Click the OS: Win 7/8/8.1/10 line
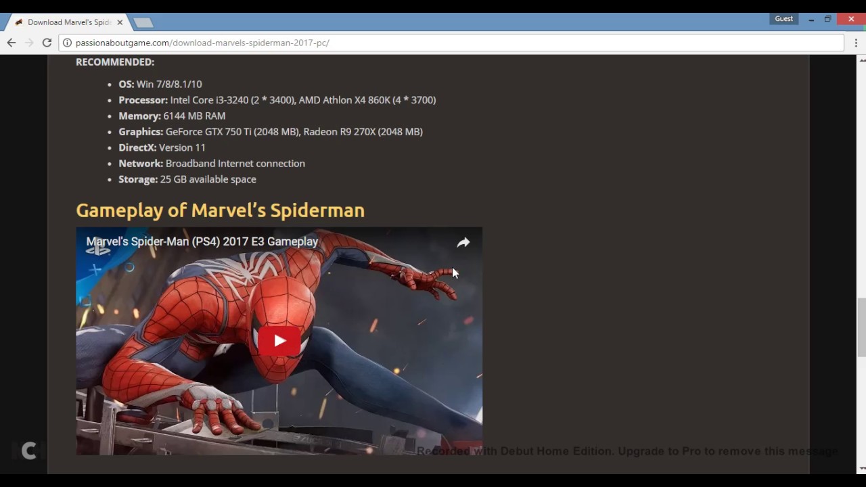The height and width of the screenshot is (487, 866). pyautogui.click(x=160, y=84)
